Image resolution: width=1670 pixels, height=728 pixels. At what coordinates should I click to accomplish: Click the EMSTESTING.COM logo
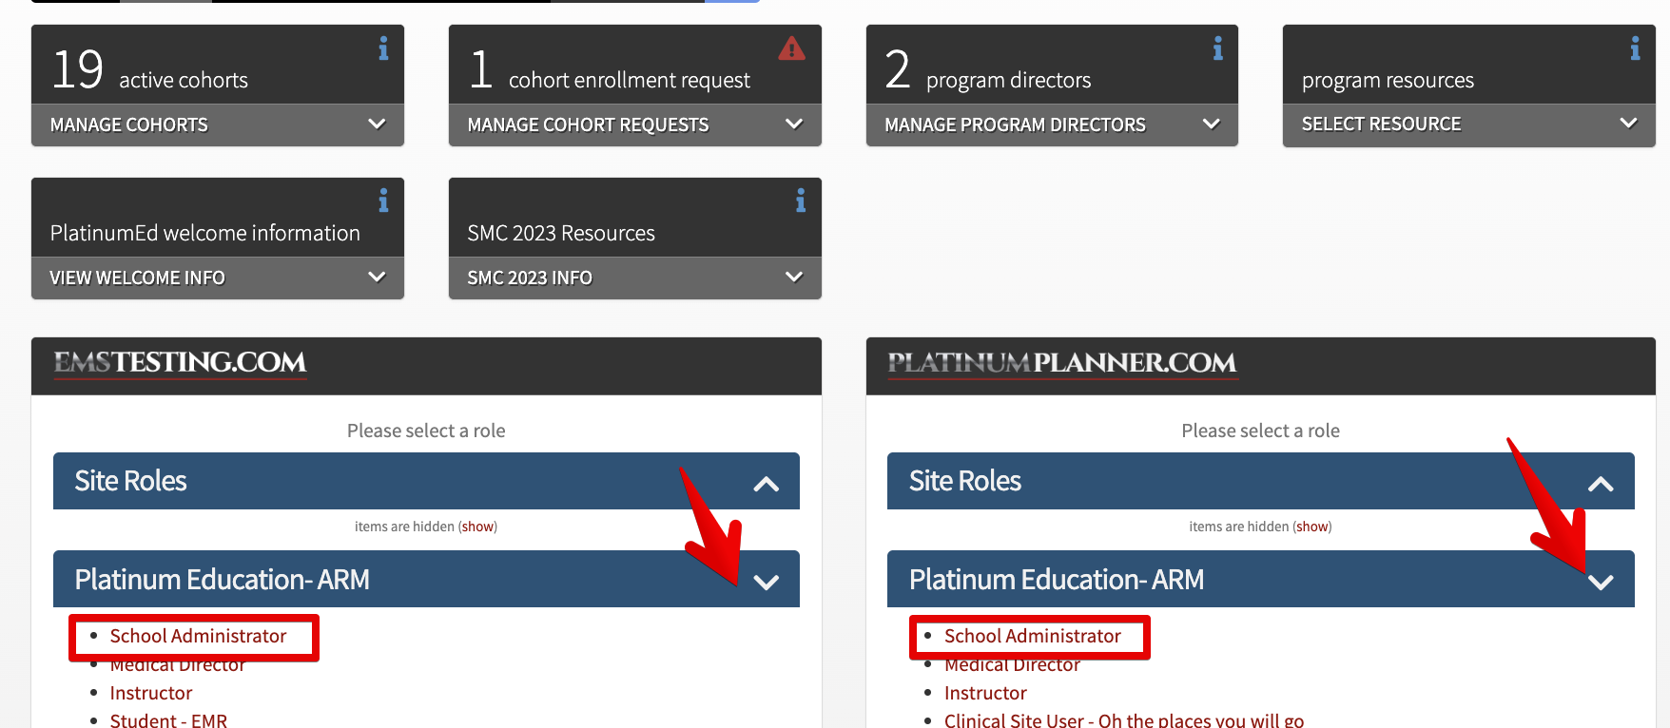180,363
